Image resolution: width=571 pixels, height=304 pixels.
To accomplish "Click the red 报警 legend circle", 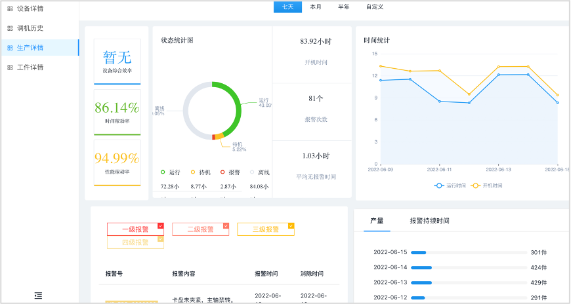I will [222, 172].
